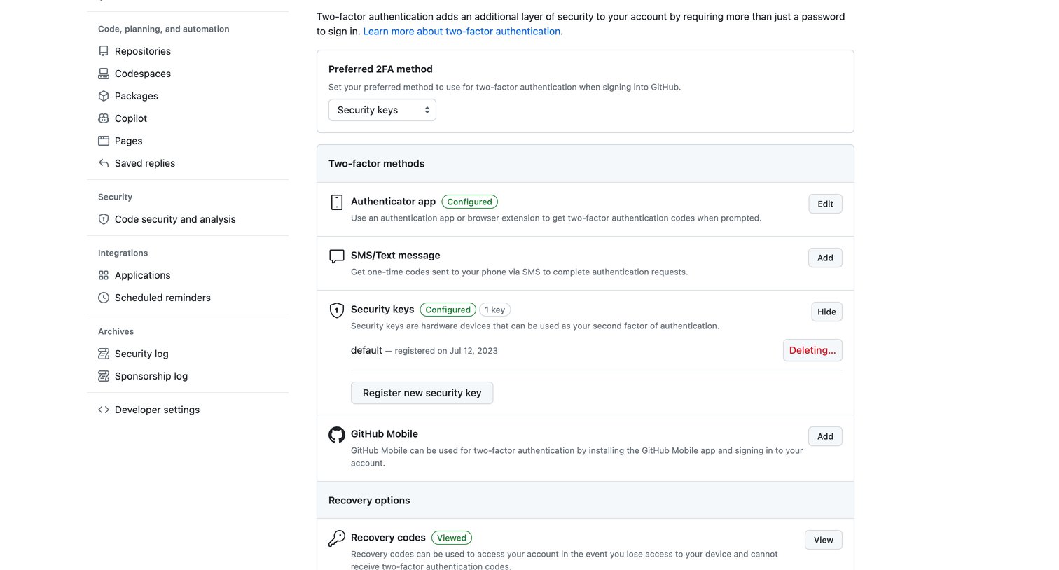Click the '1 key' count badge
Screen dimensions: 1059x570
494,310
